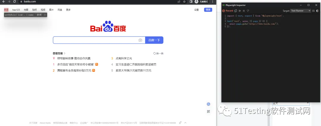Open the 地图 navigation link
Image resolution: width=321 pixels, height=126 pixels.
[26, 10]
